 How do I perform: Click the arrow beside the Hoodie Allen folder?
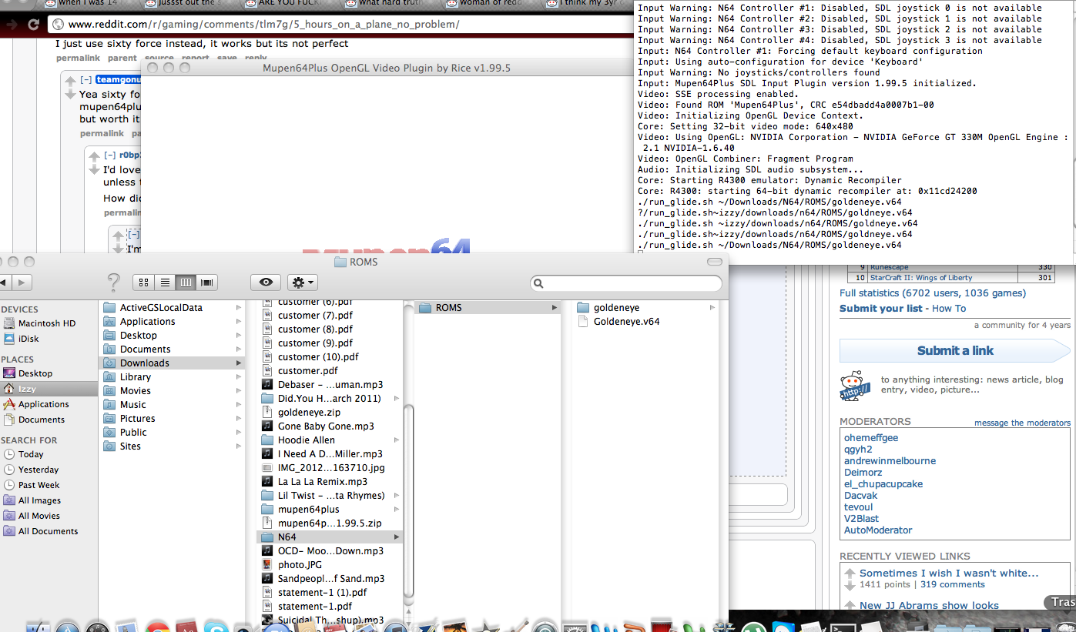click(397, 440)
